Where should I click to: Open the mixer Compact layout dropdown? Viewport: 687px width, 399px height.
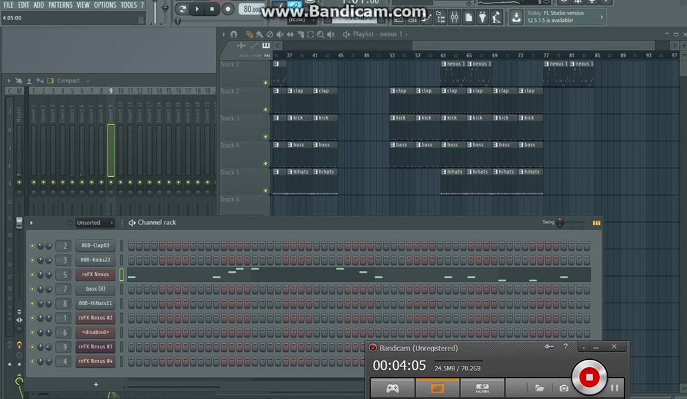click(x=72, y=81)
